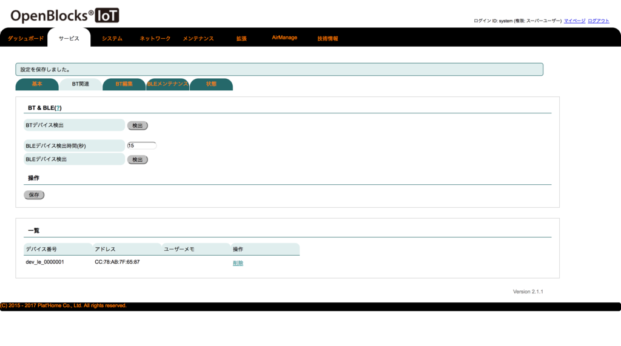Select the BT関連 sub-tab
This screenshot has width=621, height=346.
(81, 84)
